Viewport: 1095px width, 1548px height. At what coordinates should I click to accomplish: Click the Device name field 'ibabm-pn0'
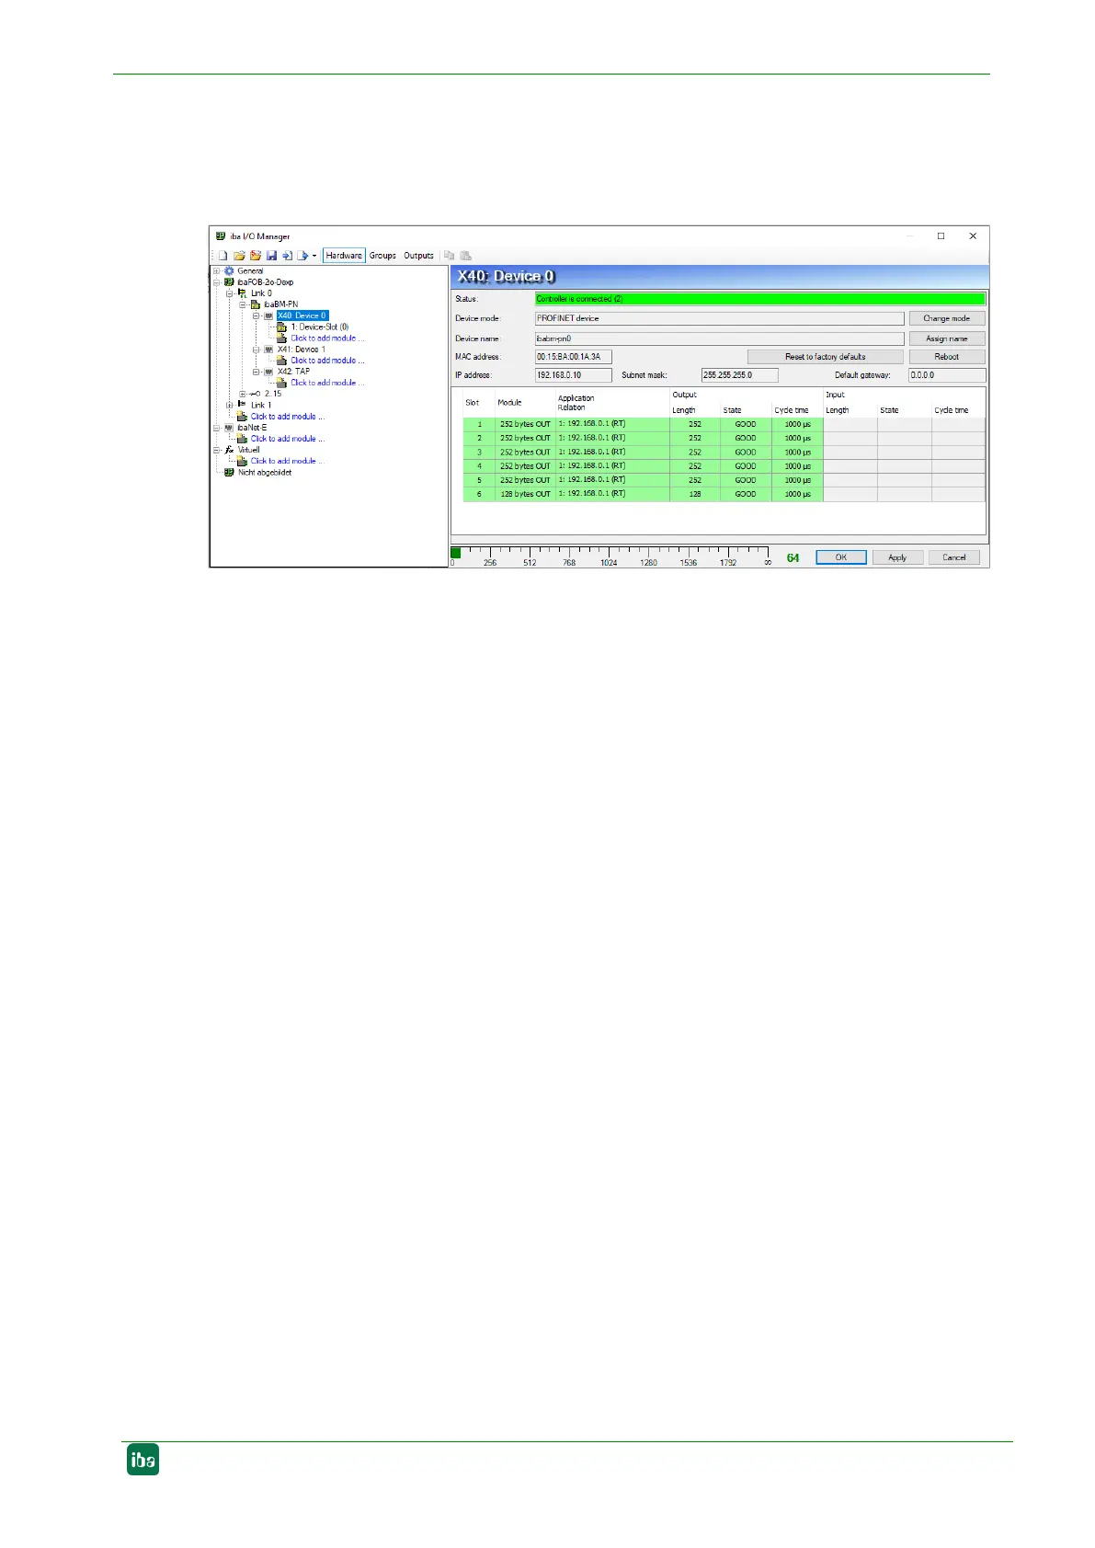pyautogui.click(x=719, y=338)
